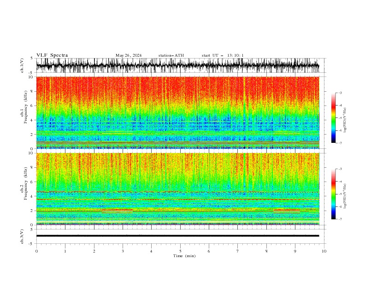Click the 5 V tick on ch.3(V) axis
This screenshot has height=282, width=365.
click(x=32, y=229)
